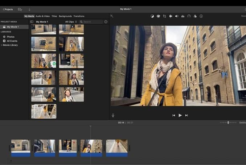The width and height of the screenshot is (246, 165).
Task: Select last timeline clip of walkway
Action: (x=117, y=148)
